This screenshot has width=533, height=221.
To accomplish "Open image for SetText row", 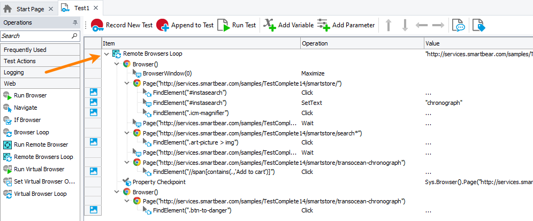I will (x=93, y=102).
